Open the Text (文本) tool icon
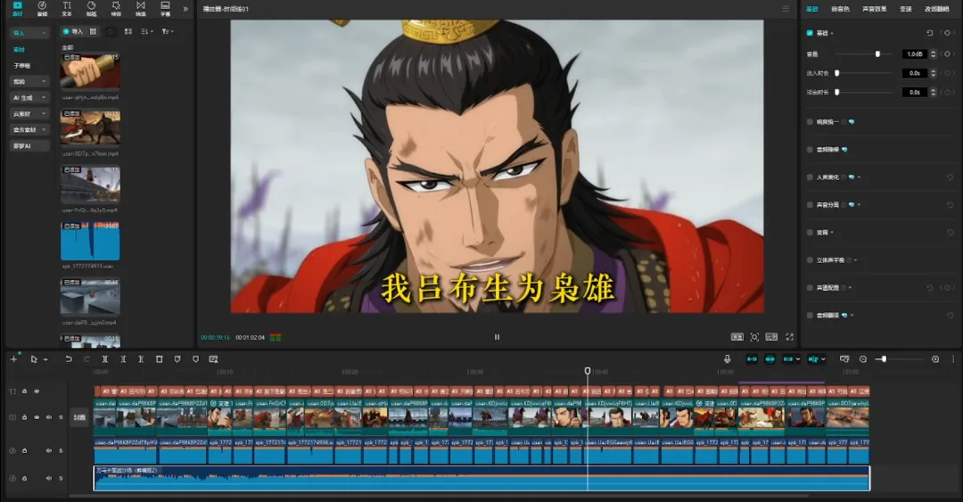 pos(66,8)
